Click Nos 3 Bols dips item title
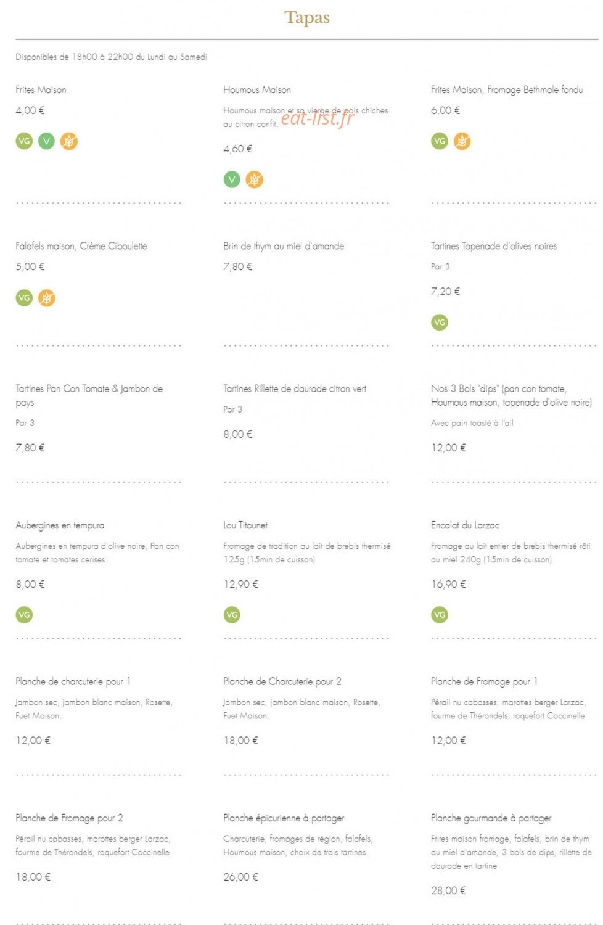This screenshot has width=603, height=925. [511, 395]
